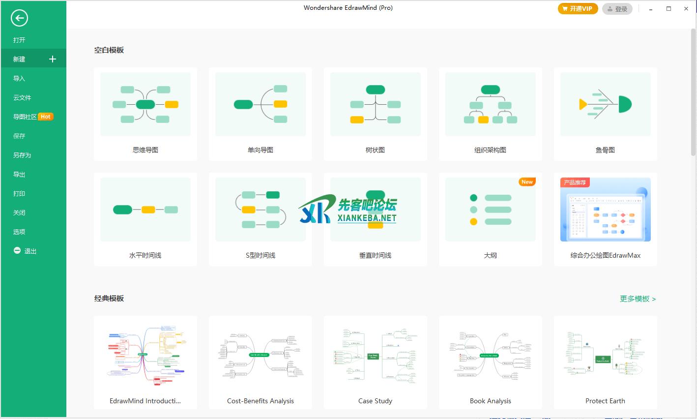Open the 鱼骨图 fishbone diagram template
The image size is (697, 419).
(x=605, y=104)
